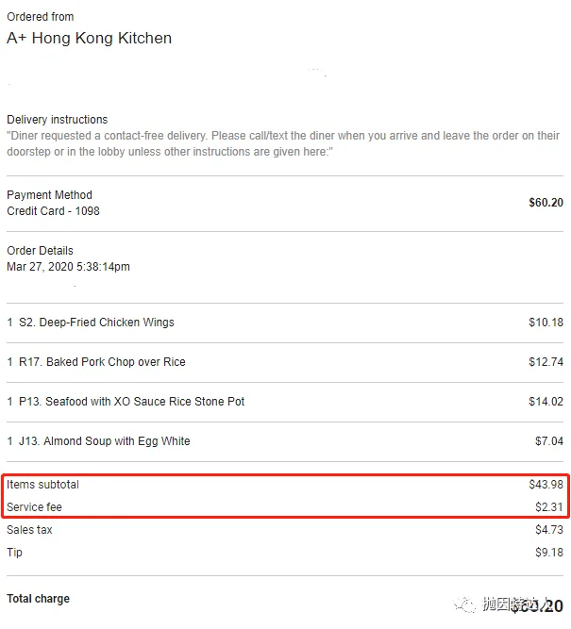Click the A+ Hong Kong Kitchen restaurant name

89,38
